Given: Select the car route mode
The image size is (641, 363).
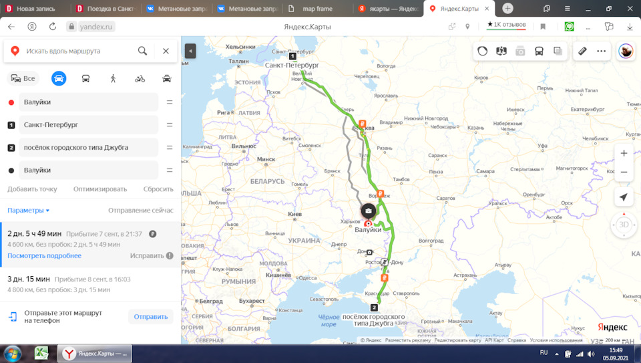Looking at the screenshot, I should [59, 78].
